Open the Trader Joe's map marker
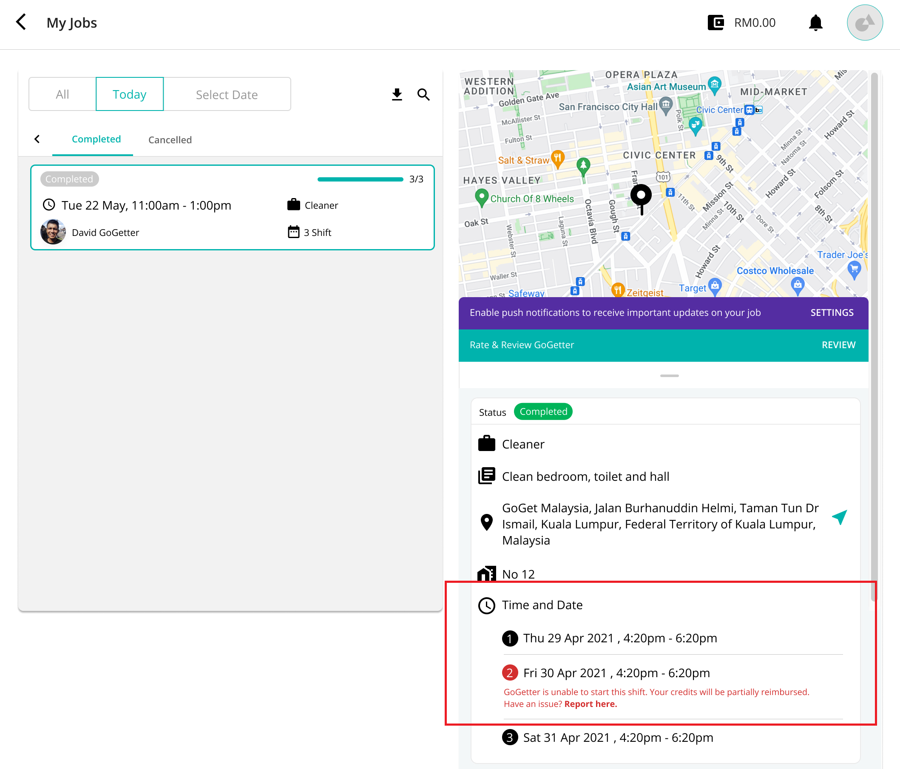The height and width of the screenshot is (769, 900). [x=855, y=270]
